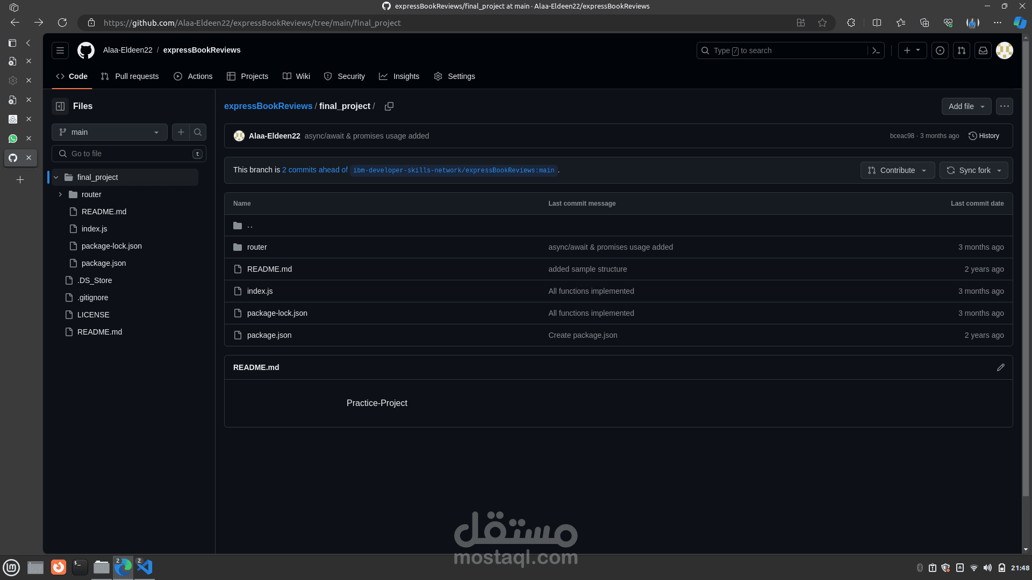Open the GitHub notifications inbox icon

coord(983,50)
